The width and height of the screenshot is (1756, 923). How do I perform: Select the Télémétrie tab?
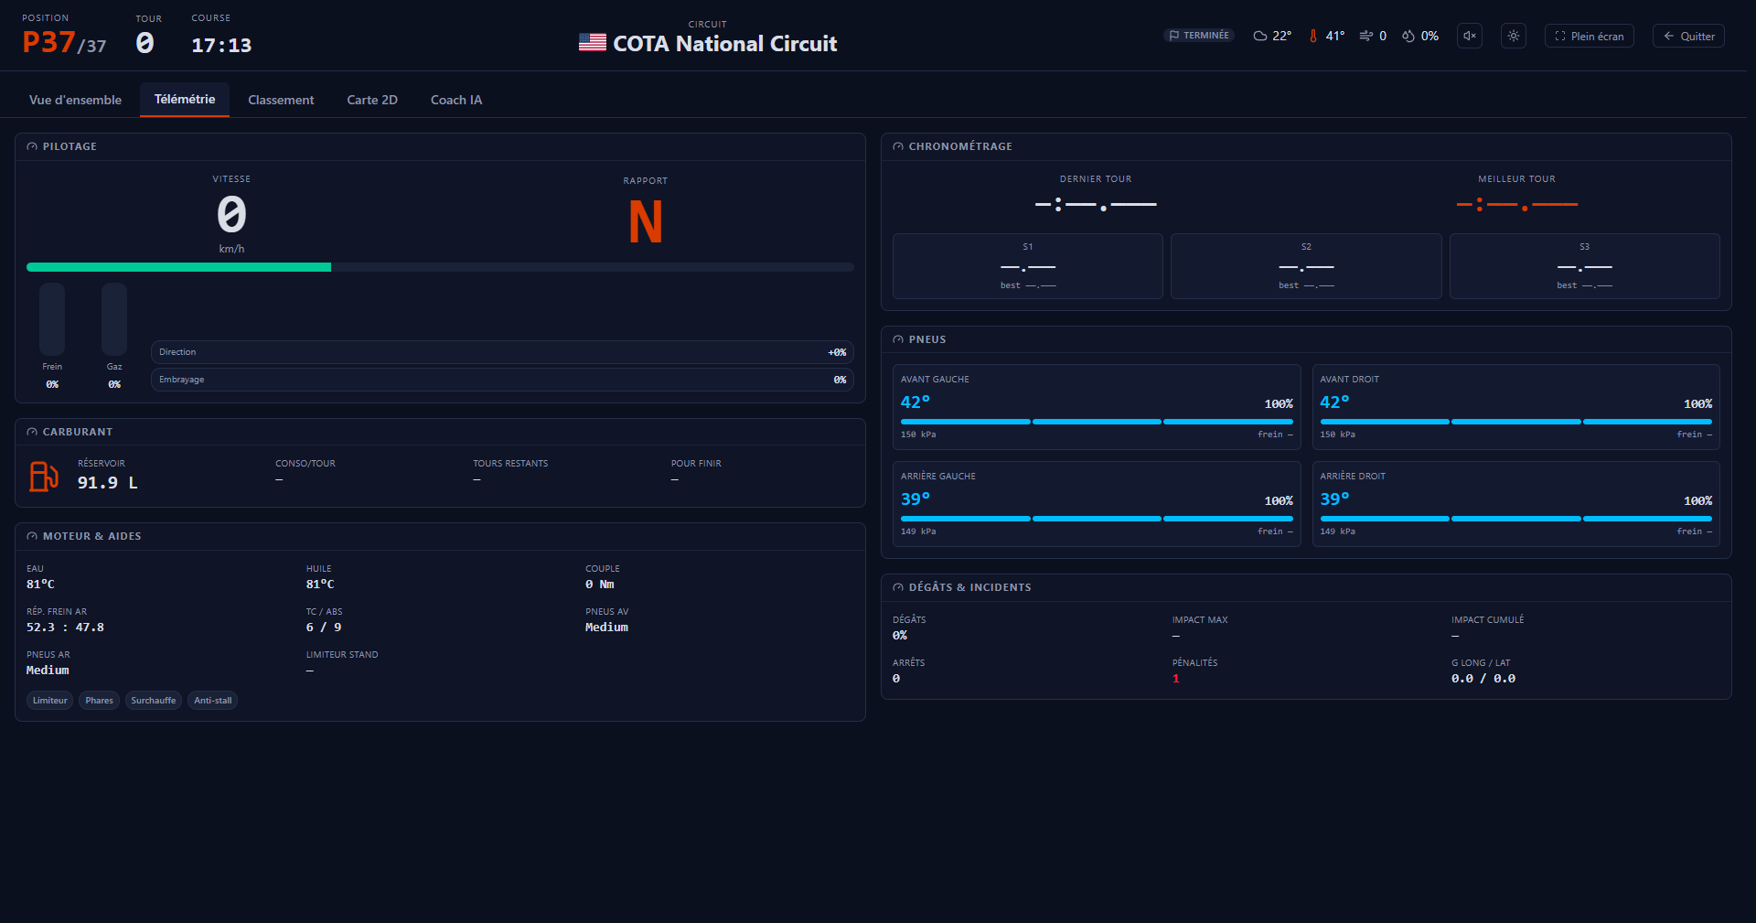185,100
